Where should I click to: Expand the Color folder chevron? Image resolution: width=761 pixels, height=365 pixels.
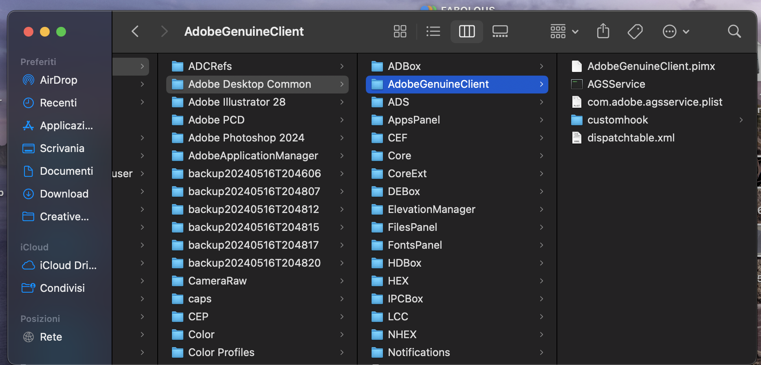tap(342, 335)
